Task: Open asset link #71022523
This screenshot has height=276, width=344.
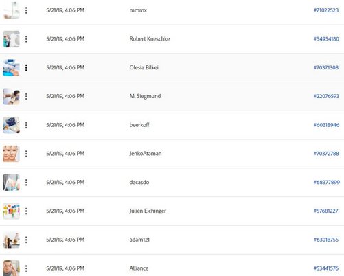Action: pyautogui.click(x=326, y=10)
